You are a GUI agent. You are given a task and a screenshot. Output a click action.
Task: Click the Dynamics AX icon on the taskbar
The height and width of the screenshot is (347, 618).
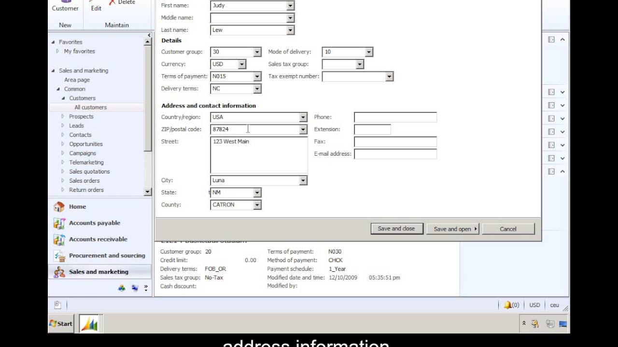tap(89, 324)
